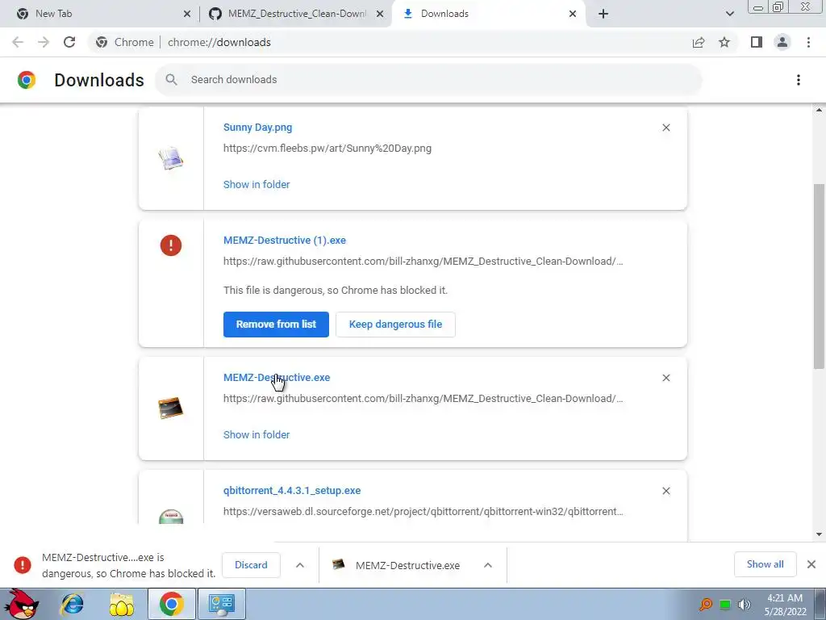Show Sunny Day.png in folder
The height and width of the screenshot is (620, 826).
pyautogui.click(x=257, y=185)
